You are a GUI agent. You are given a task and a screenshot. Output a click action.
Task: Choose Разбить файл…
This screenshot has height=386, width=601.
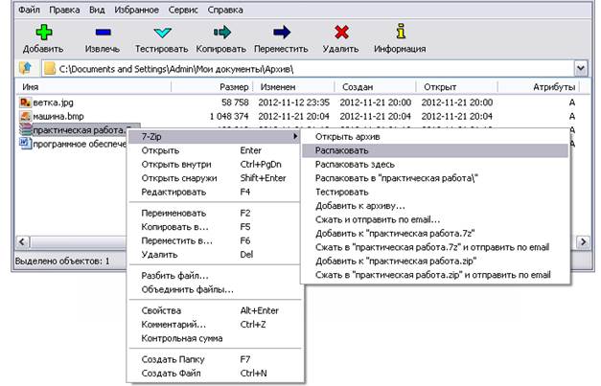click(x=215, y=276)
